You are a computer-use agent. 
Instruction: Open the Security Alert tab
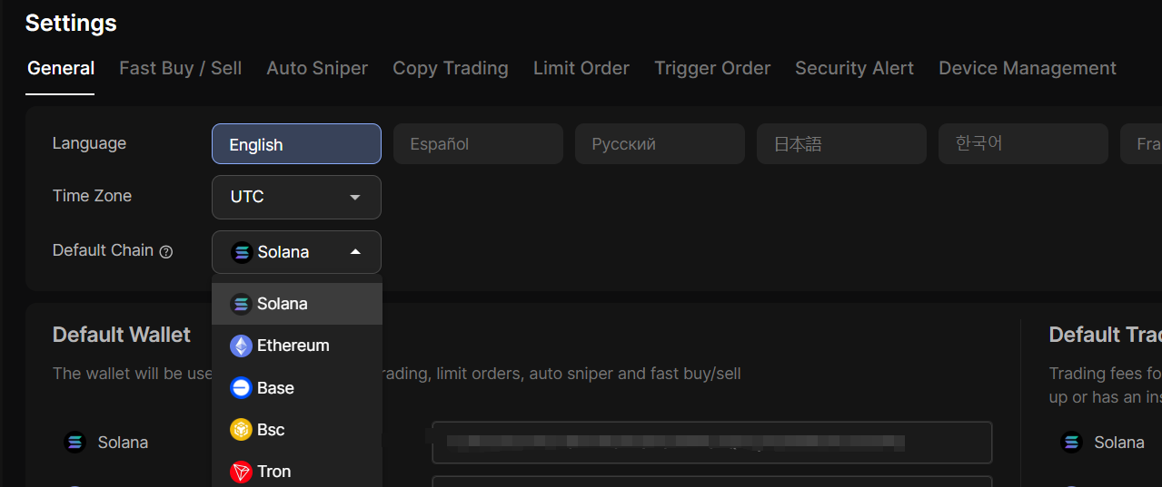pyautogui.click(x=854, y=68)
